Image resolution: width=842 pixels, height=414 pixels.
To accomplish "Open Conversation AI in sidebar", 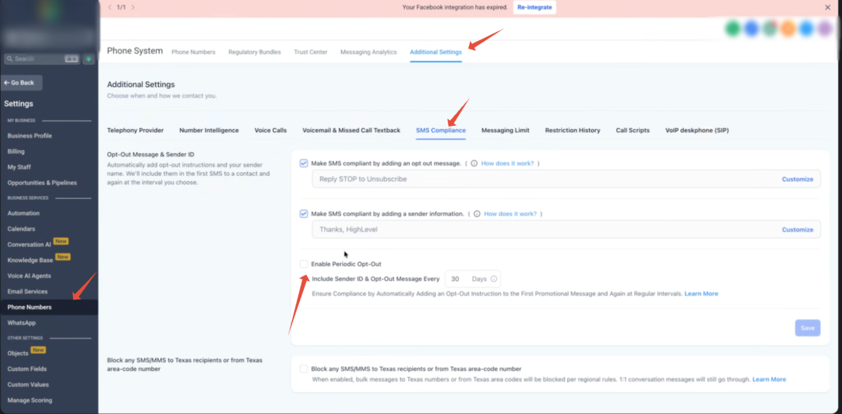I will click(x=29, y=245).
